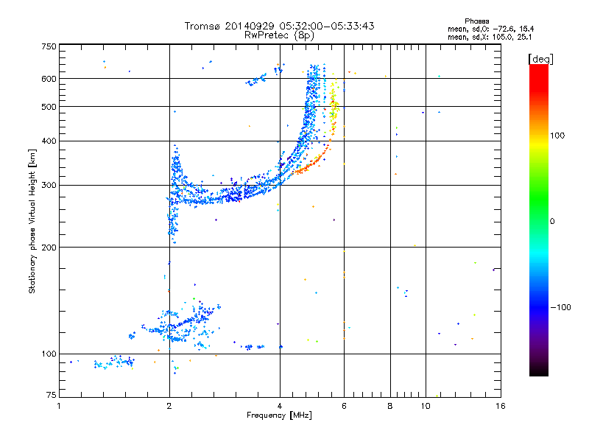Screen dimensions: 589x442
Task: Click the yellow X-mode echoes near 500 km
Action: (x=334, y=107)
